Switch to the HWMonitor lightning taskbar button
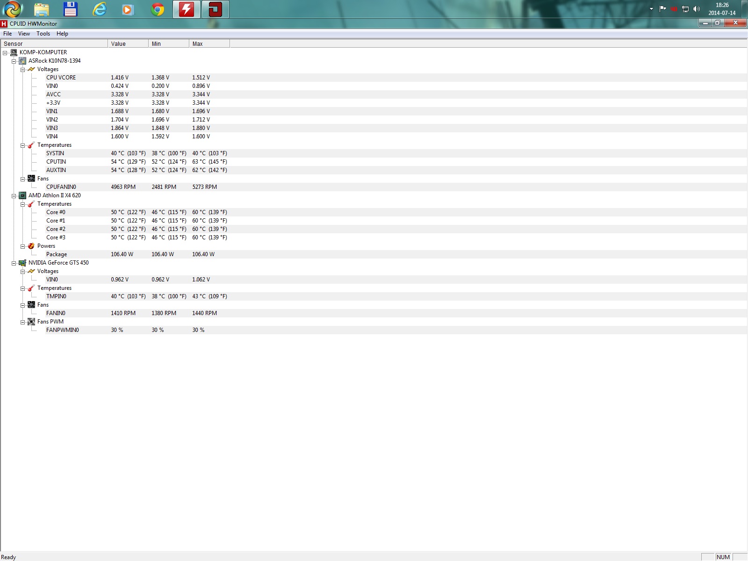This screenshot has width=748, height=561. point(187,9)
